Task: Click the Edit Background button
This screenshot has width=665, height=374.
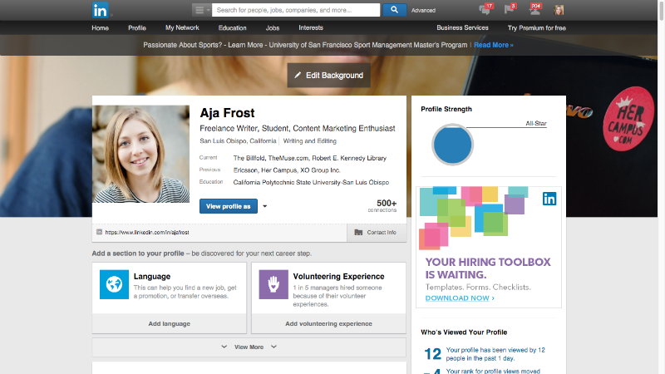Action: click(328, 75)
